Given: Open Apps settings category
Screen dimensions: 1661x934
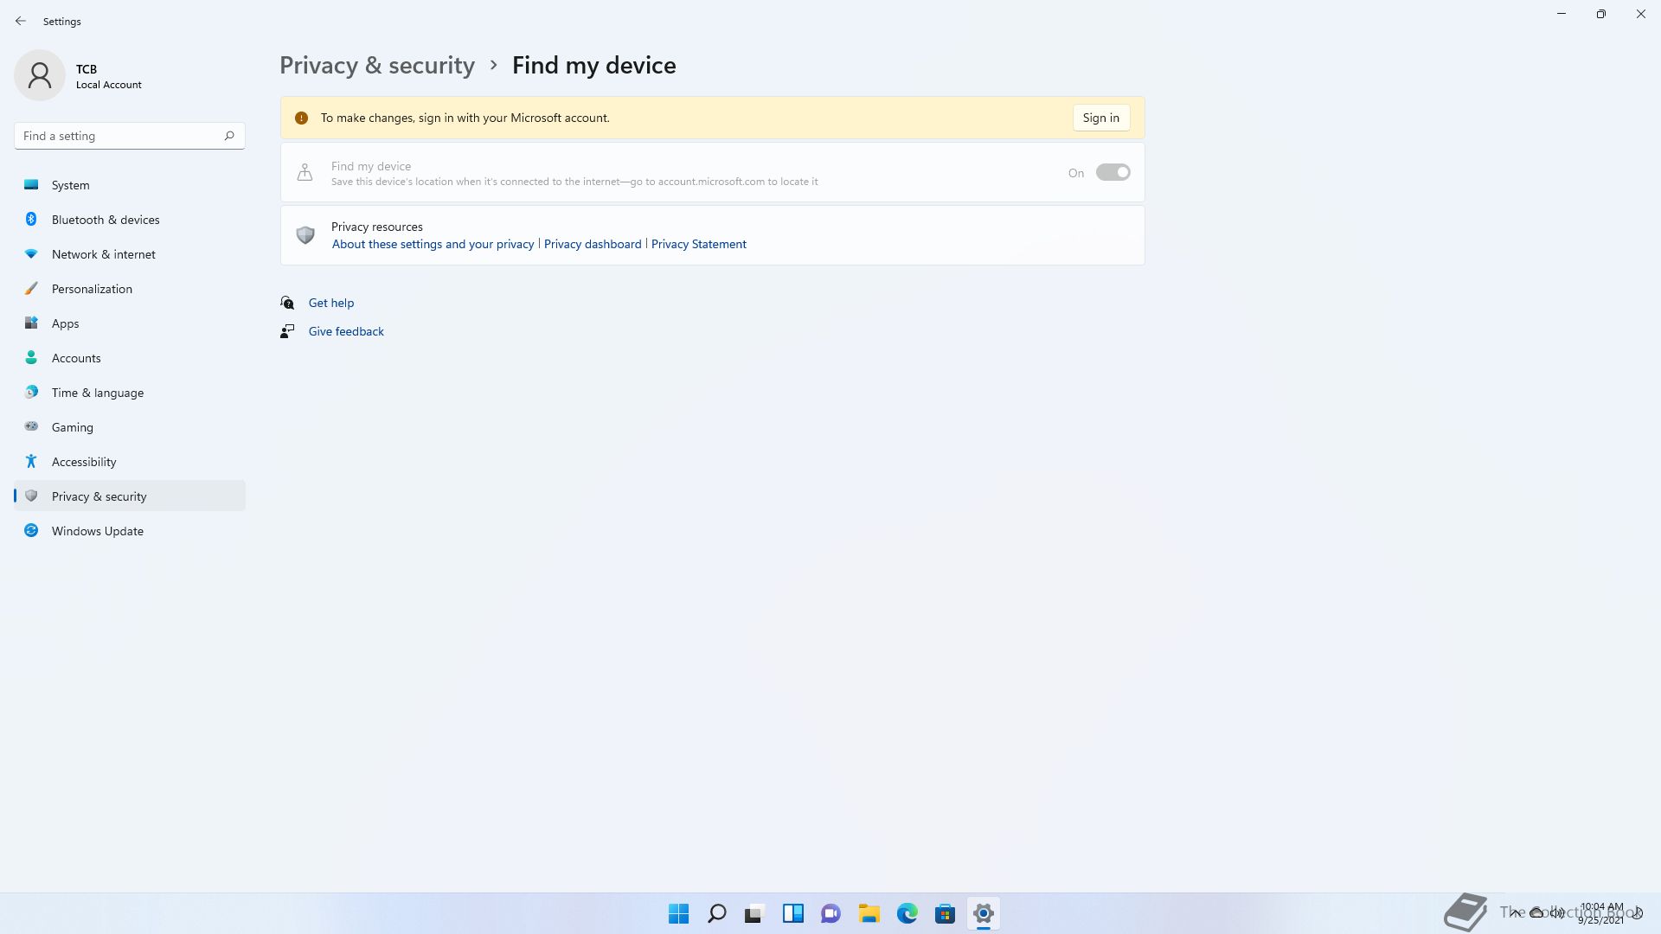Looking at the screenshot, I should (x=130, y=323).
